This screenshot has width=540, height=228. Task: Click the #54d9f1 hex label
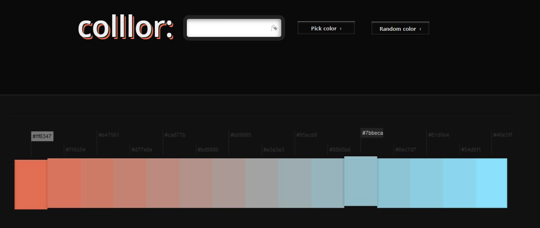click(x=471, y=150)
